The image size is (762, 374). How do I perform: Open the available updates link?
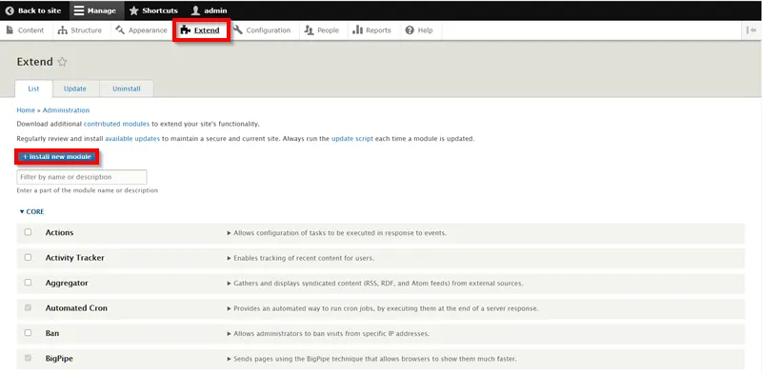pyautogui.click(x=132, y=138)
